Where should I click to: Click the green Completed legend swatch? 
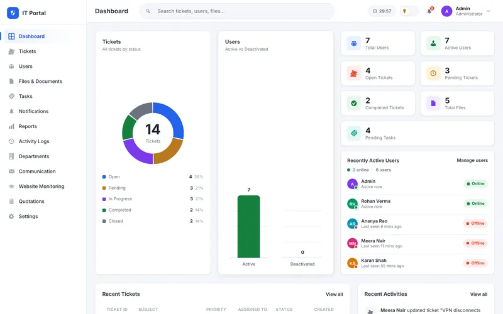[104, 210]
